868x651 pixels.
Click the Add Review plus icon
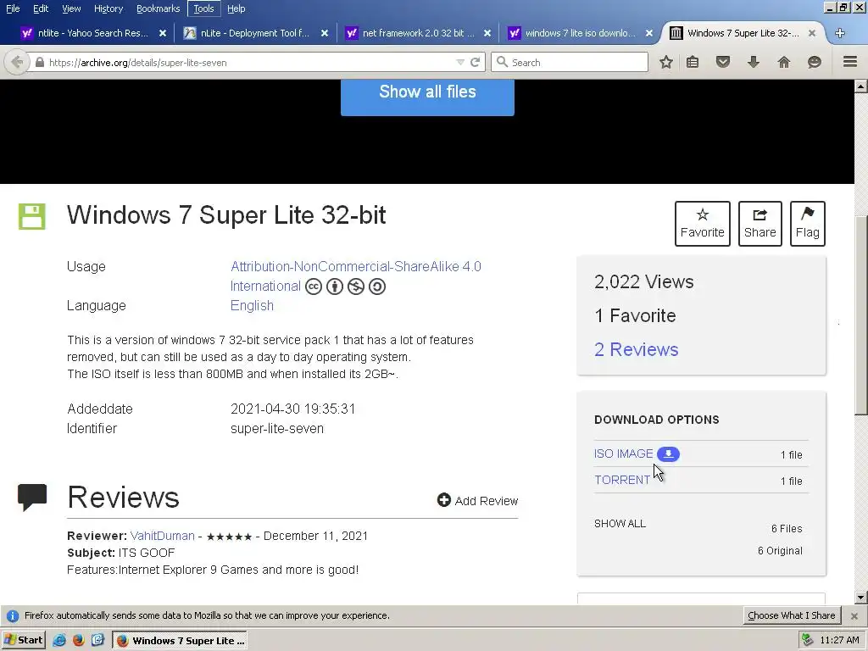444,500
